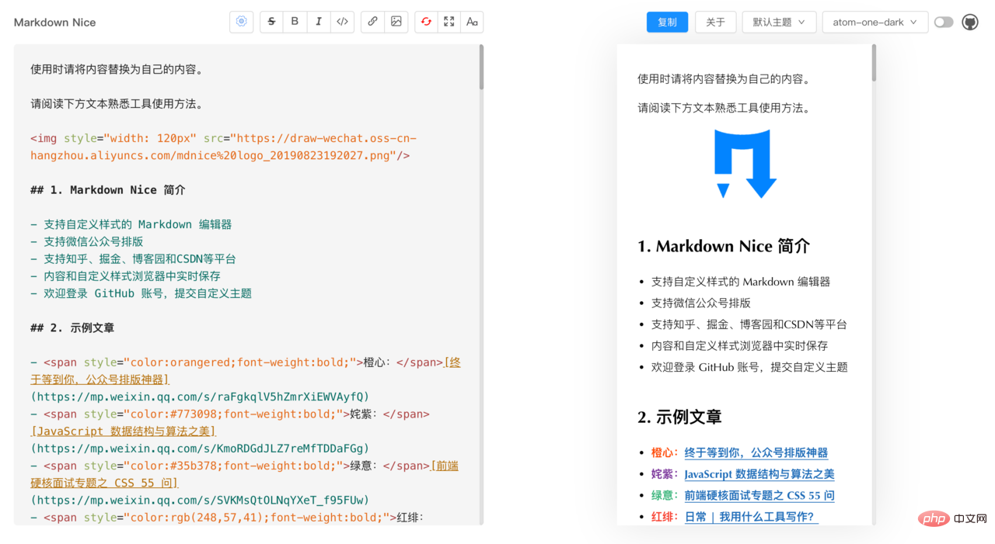995x544 pixels.
Task: Click the preview heading 2. 示例文章
Action: point(679,418)
